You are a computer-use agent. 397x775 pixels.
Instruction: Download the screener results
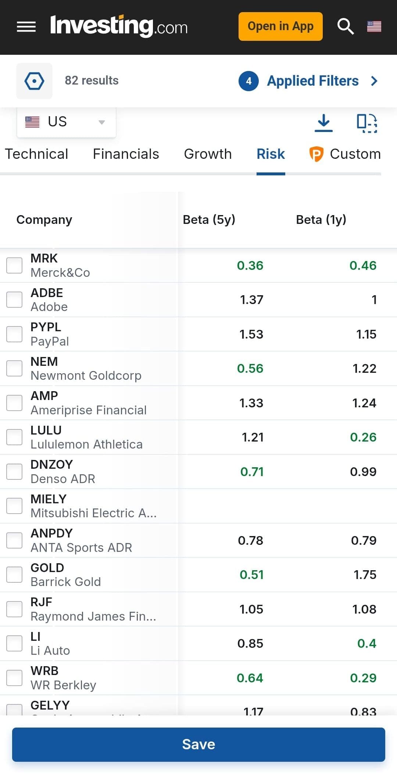click(x=324, y=123)
